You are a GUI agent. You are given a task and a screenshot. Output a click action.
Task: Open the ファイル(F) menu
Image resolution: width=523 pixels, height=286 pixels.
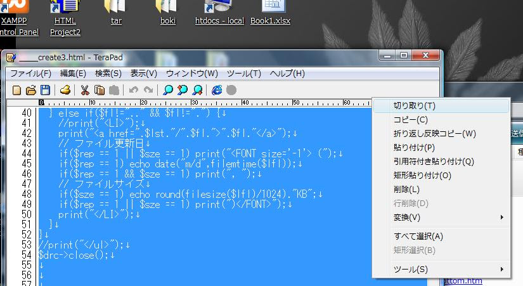pos(30,74)
